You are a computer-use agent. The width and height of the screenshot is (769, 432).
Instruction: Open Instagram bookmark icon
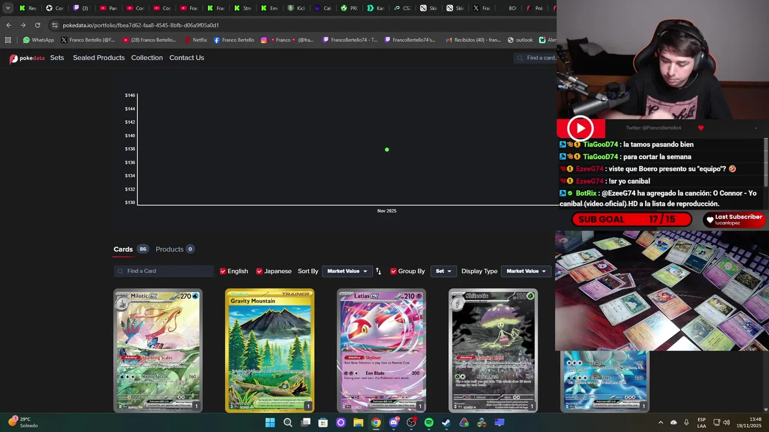coord(264,40)
